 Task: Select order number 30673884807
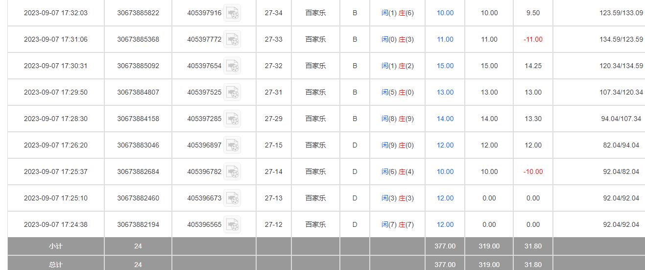(x=138, y=92)
